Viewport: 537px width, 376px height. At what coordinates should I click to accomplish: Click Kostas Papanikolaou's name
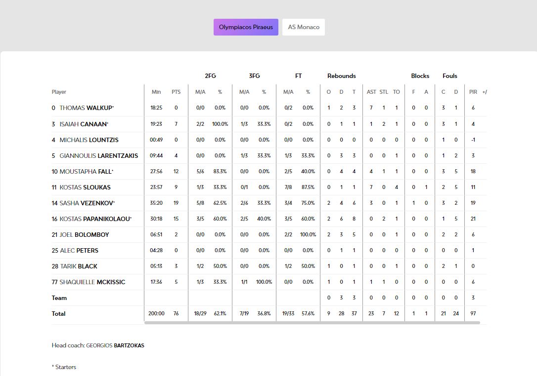click(x=95, y=219)
